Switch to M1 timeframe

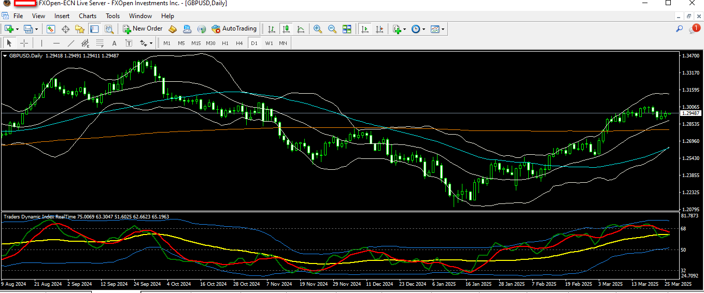pyautogui.click(x=167, y=43)
